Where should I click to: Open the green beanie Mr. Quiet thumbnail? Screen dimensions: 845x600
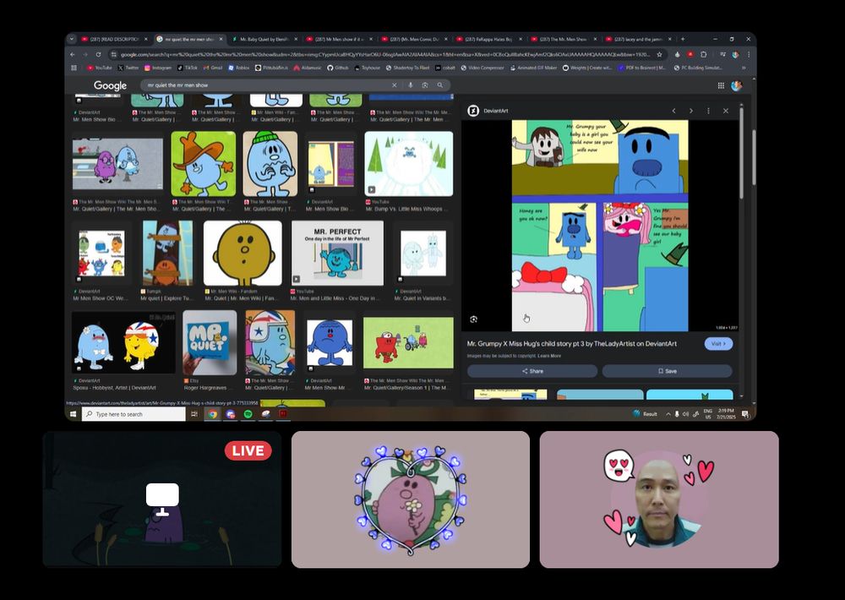[x=270, y=164]
